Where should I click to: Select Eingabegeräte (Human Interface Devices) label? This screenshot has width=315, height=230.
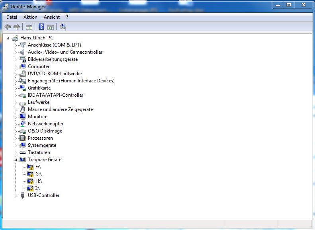[71, 81]
